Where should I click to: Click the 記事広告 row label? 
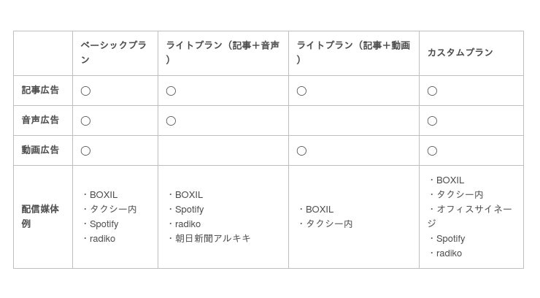[40, 91]
